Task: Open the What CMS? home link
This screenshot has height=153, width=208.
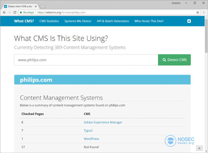Action: coord(24,21)
